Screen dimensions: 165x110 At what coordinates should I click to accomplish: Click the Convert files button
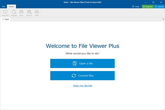pyautogui.click(x=82, y=76)
